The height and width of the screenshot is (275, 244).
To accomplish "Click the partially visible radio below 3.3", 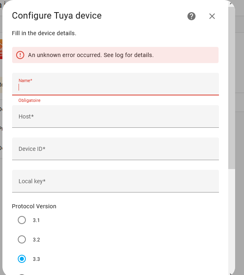I will tap(22, 274).
